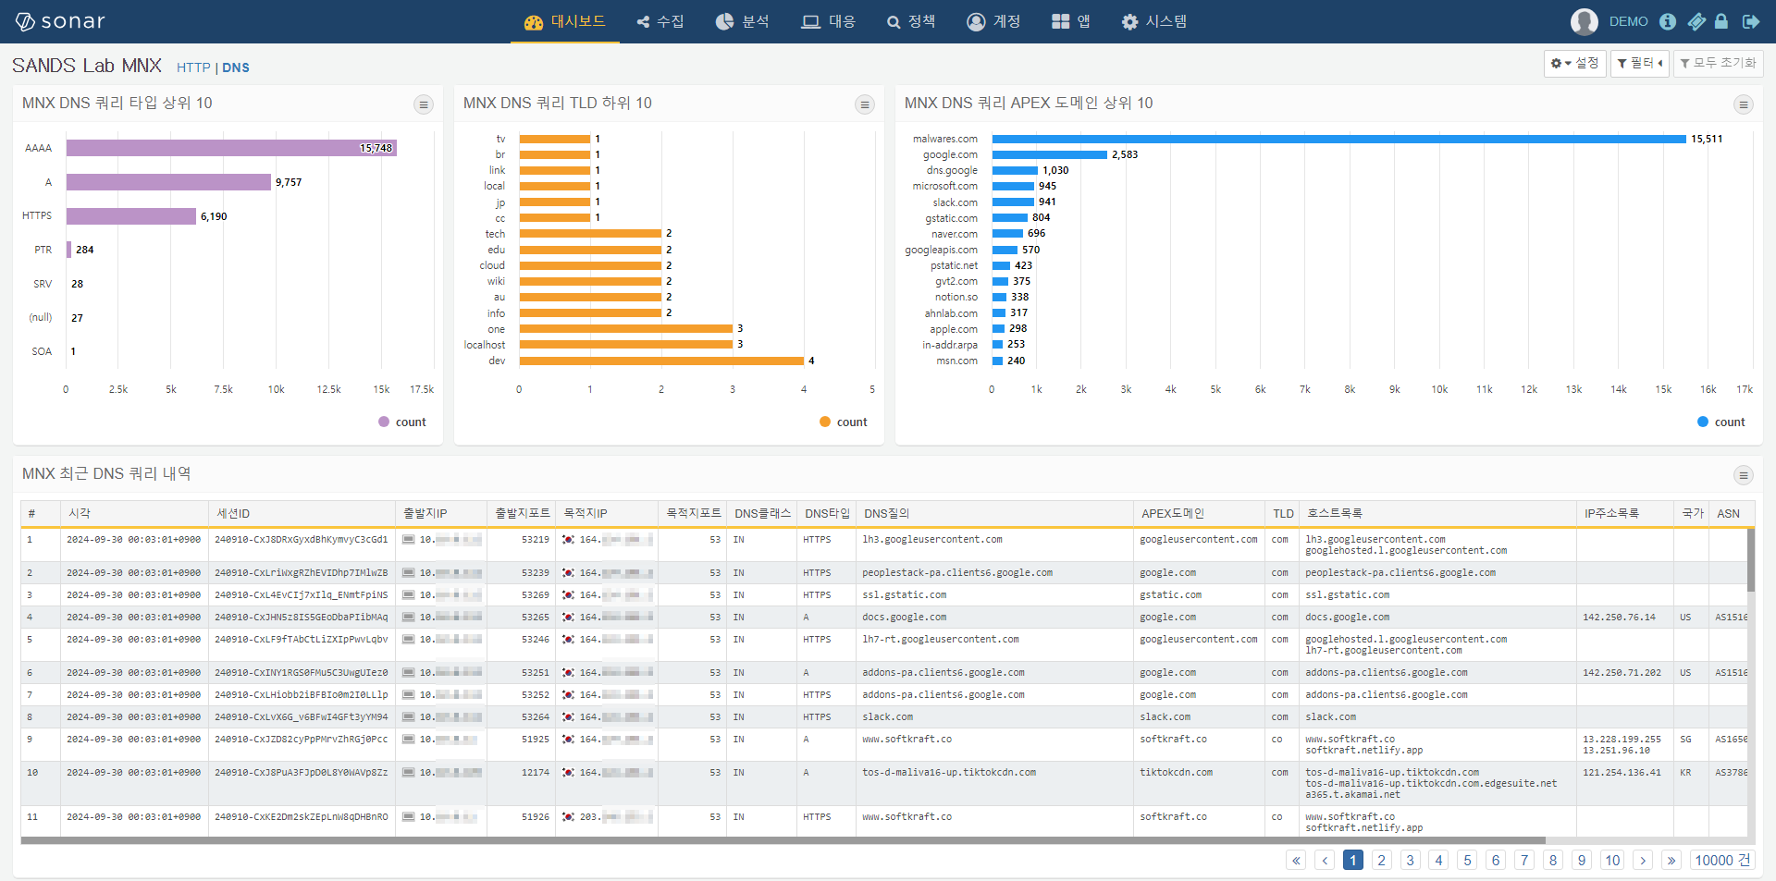Go to page 5
Image resolution: width=1776 pixels, height=881 pixels.
point(1467,860)
